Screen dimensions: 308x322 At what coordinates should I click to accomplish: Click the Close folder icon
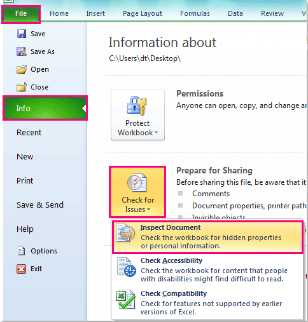coord(22,87)
